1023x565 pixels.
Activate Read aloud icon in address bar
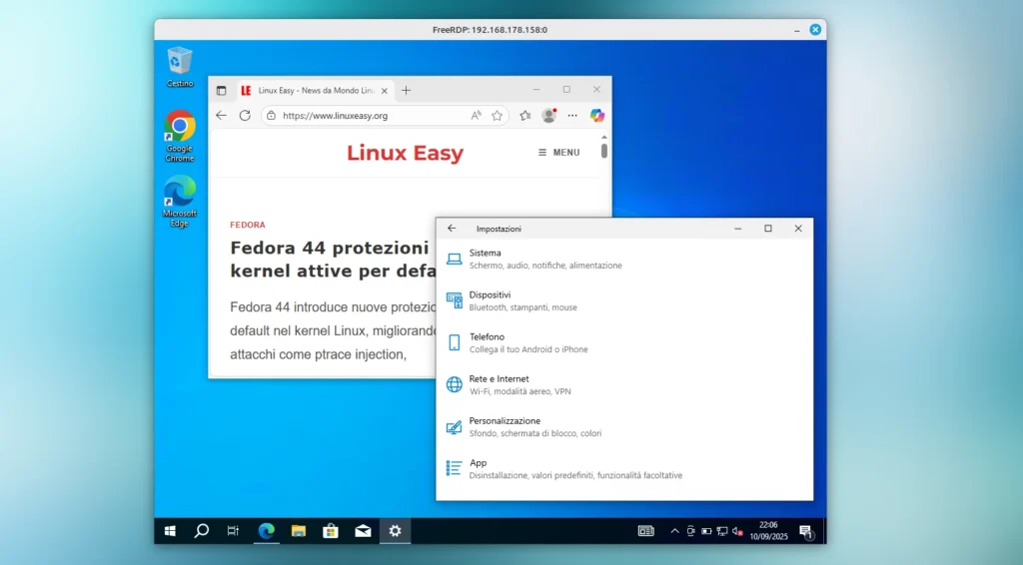(x=477, y=116)
